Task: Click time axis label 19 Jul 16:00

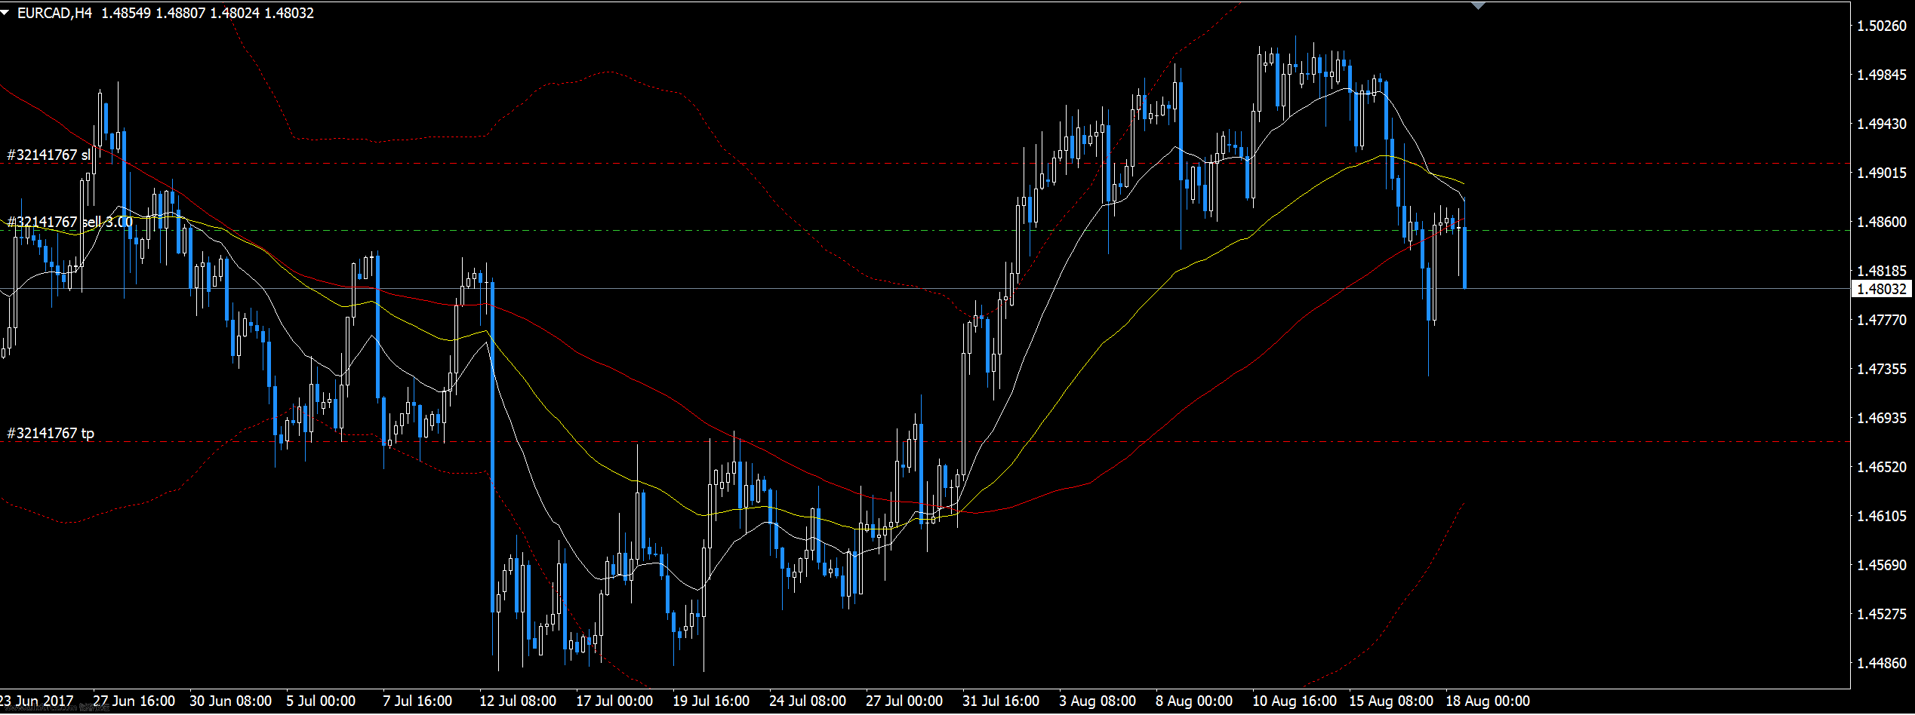Action: click(x=711, y=701)
